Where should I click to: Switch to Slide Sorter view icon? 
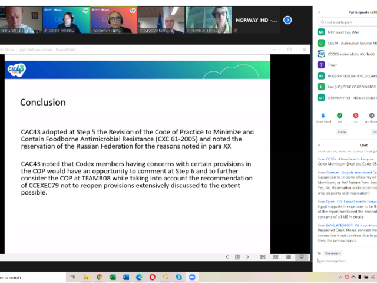275,257
